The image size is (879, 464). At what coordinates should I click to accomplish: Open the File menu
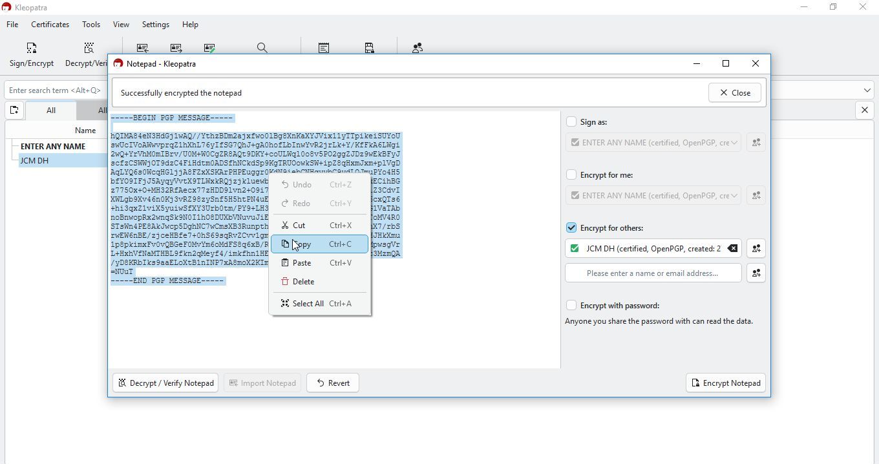12,25
